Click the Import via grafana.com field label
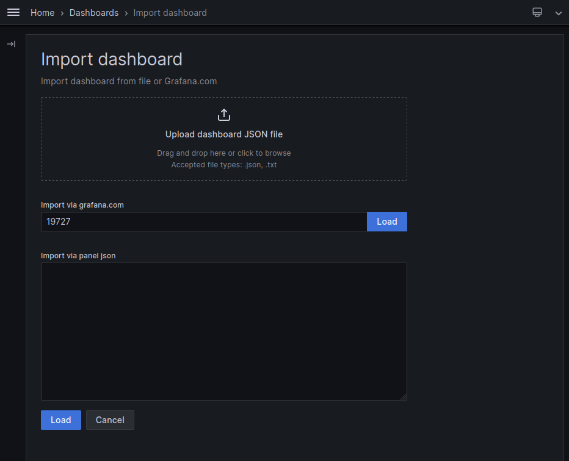569x461 pixels. point(82,205)
